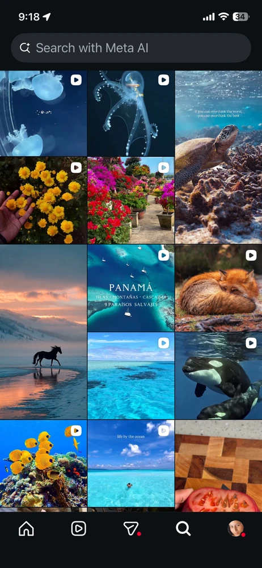The image size is (262, 568).
Task: Open direct messages paper plane icon
Action: click(x=131, y=528)
